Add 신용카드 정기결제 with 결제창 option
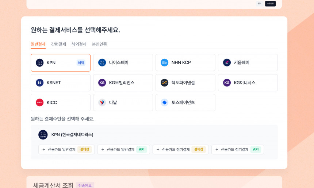Screen dimensions: 314x188 (180, 150)
